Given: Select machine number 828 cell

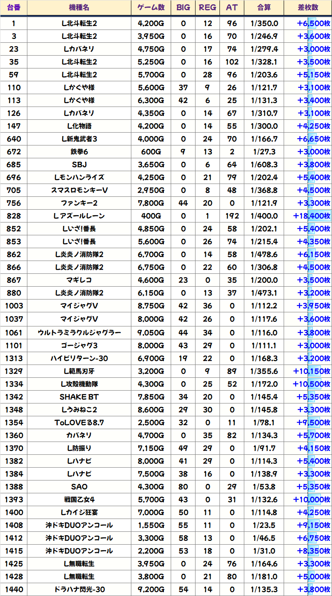Looking at the screenshot, I should [x=14, y=216].
